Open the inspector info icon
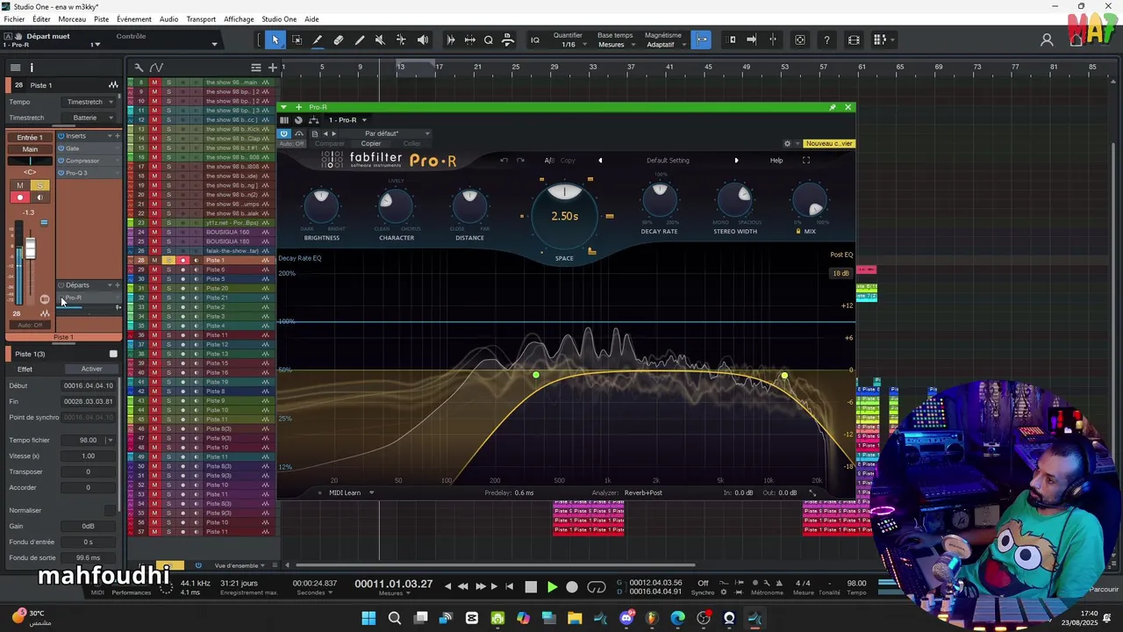Screen dimensions: 1123x632 point(32,68)
